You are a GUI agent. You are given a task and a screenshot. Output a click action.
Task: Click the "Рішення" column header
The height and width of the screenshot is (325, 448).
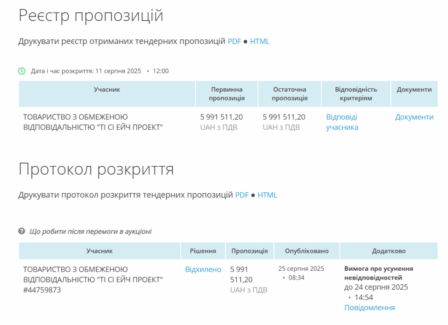[x=203, y=251]
